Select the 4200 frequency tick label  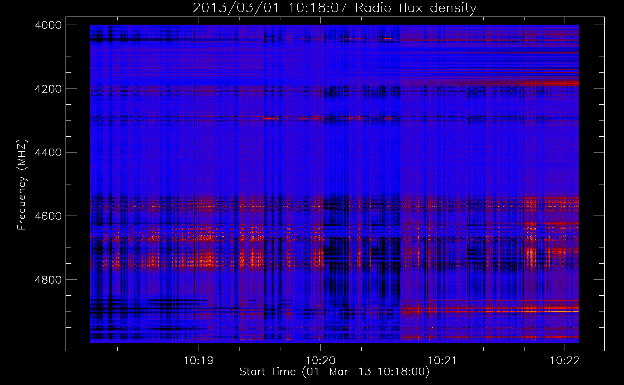click(48, 89)
